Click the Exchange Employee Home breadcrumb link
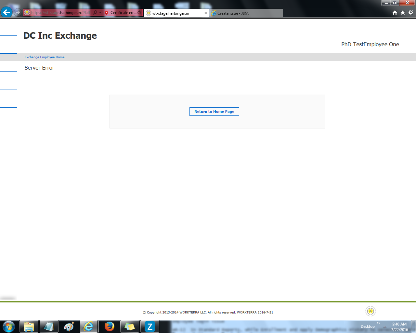This screenshot has height=333, width=416. (45, 57)
